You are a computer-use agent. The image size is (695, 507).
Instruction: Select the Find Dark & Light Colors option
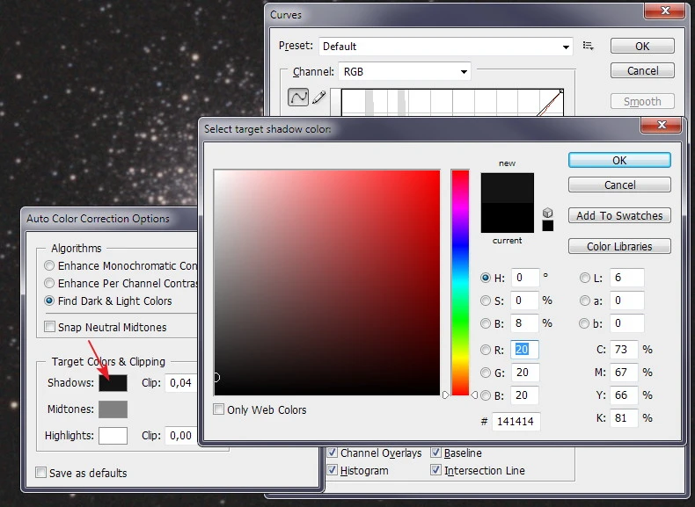[x=50, y=301]
